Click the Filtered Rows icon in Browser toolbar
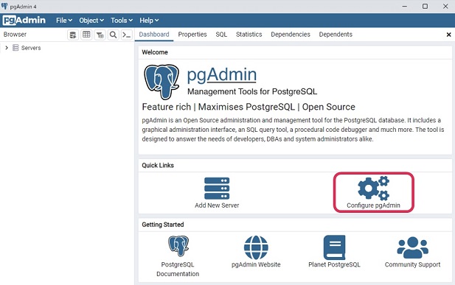Screen dimensions: 455x285 coord(100,35)
